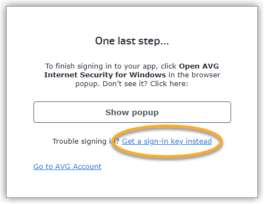Click the Trouble signing in text

click(86, 141)
